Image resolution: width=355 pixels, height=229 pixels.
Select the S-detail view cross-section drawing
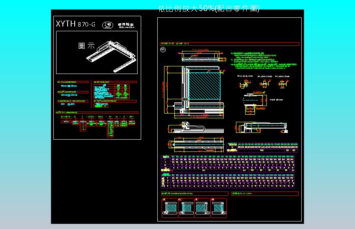click(x=254, y=103)
